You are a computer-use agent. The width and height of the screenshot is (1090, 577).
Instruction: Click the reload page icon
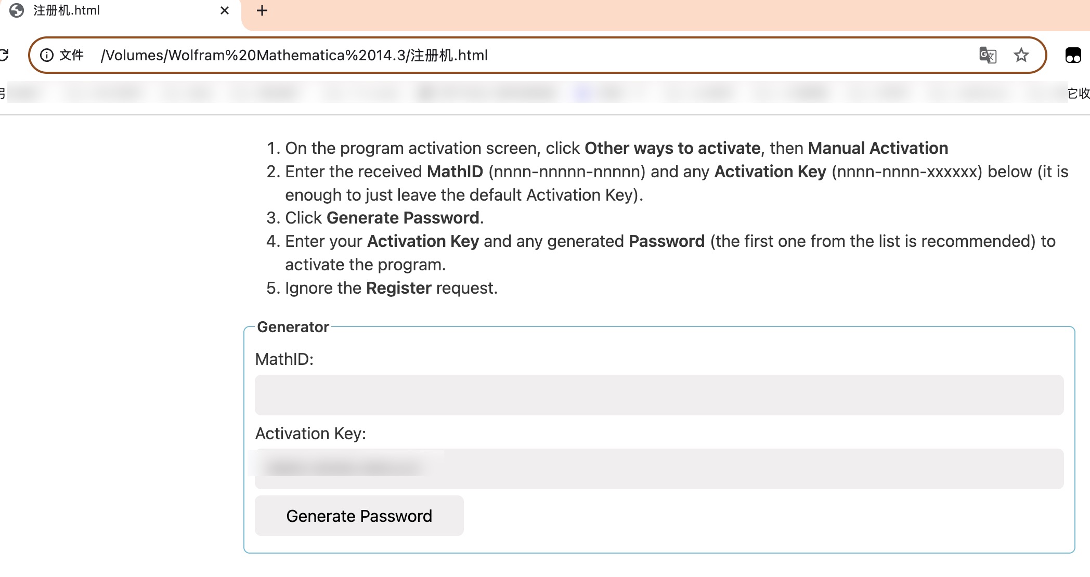point(4,55)
